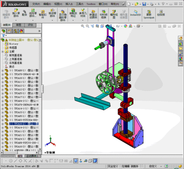Switch to the 评估 (Evaluate) tab

coord(30,25)
